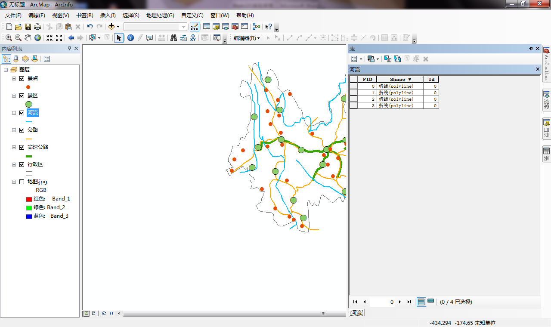This screenshot has width=551, height=327.
Task: Open the ArcToolbox side tab
Action: point(546,65)
